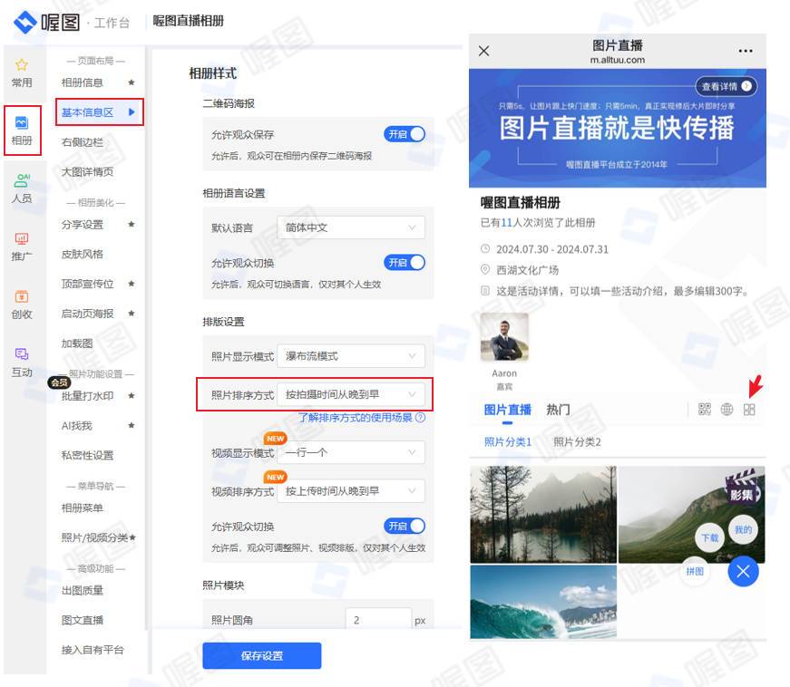The image size is (790, 687).
Task: Select 右侧边栏 in the side menu
Action: [x=83, y=142]
